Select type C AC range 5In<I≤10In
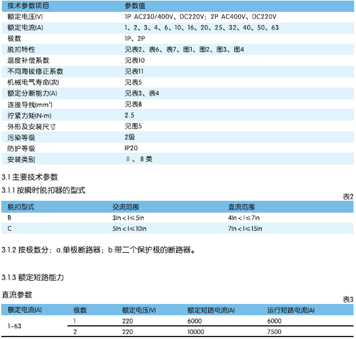The height and width of the screenshot is (339, 356). coord(129,228)
